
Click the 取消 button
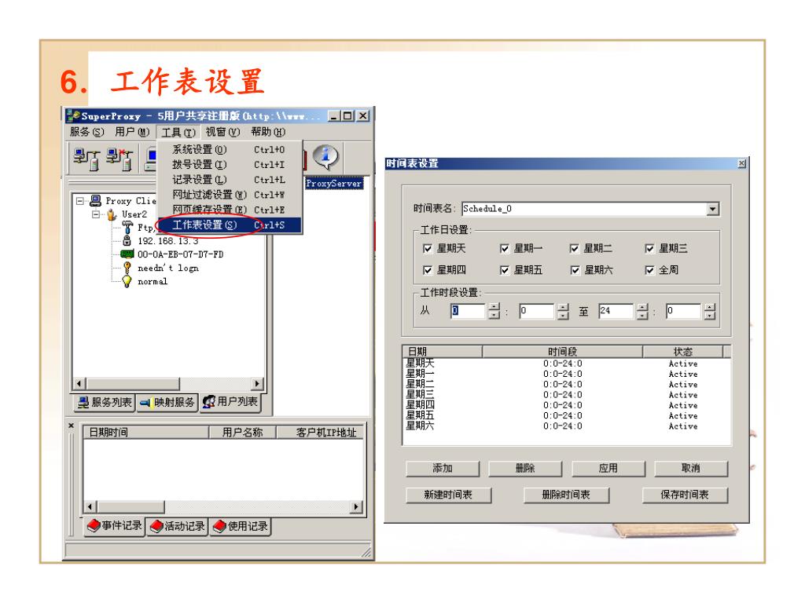click(691, 468)
